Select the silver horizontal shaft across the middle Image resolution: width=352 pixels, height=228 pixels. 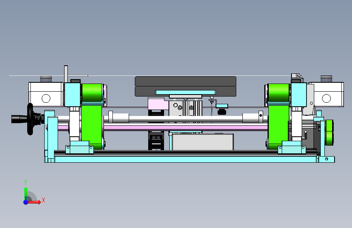click(186, 119)
